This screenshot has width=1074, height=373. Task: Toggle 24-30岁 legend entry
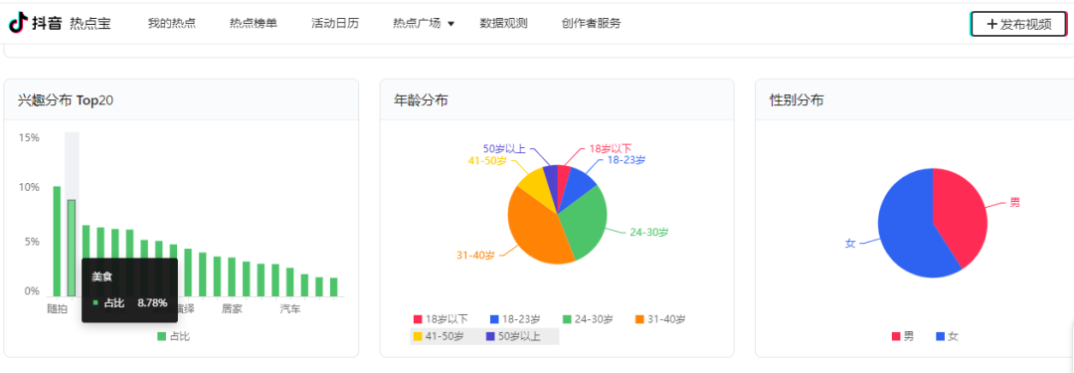[588, 319]
